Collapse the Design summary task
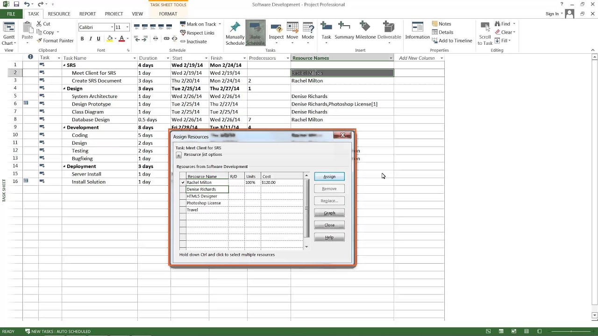Image resolution: width=598 pixels, height=336 pixels. 64,89
